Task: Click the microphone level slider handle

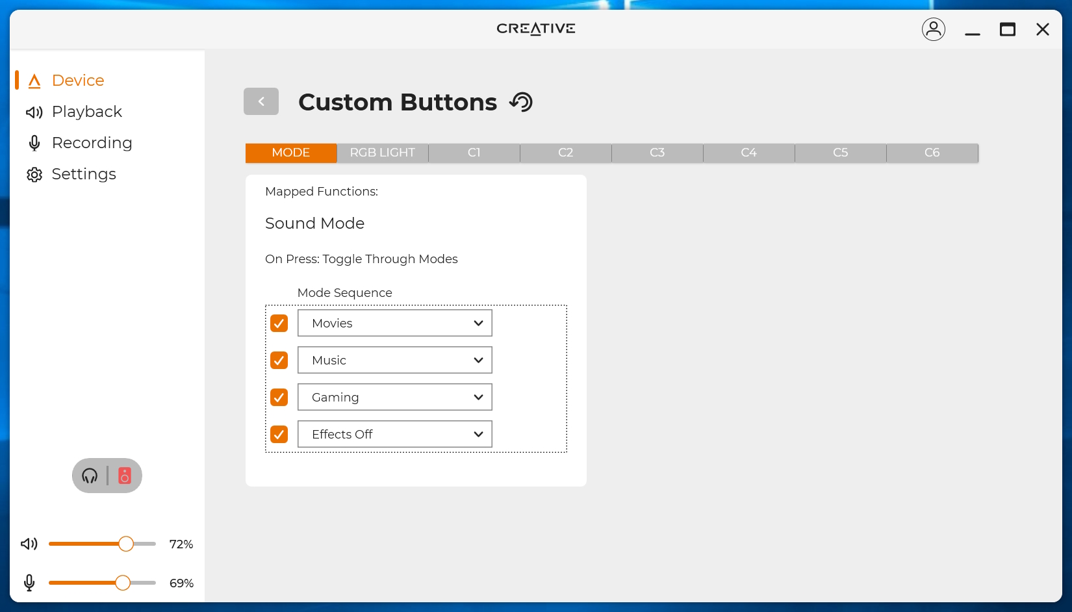Action: coord(123,583)
